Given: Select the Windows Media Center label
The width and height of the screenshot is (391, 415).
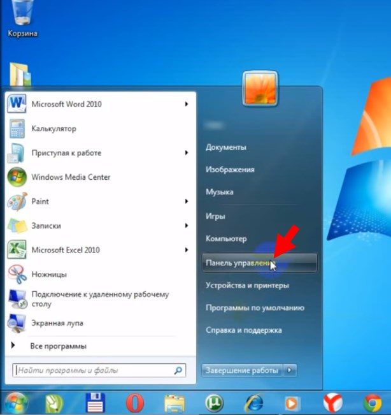Looking at the screenshot, I should pyautogui.click(x=71, y=177).
